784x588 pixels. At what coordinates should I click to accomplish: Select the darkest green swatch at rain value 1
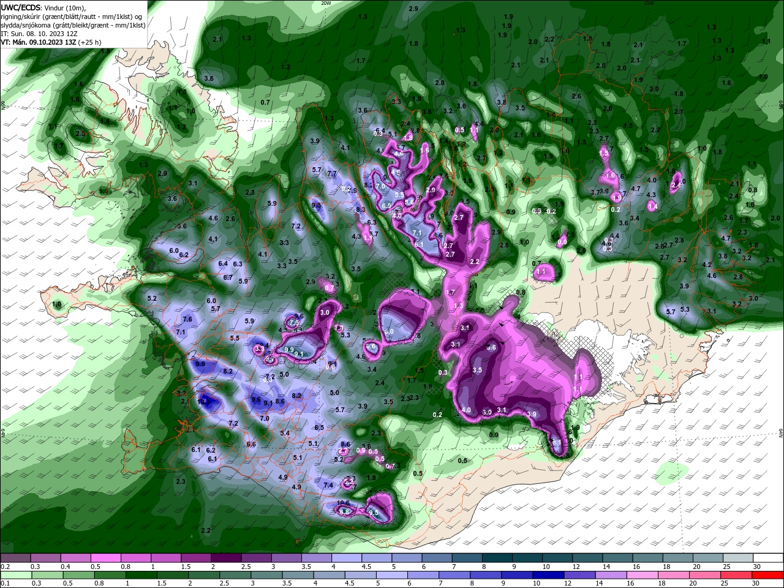point(140,575)
